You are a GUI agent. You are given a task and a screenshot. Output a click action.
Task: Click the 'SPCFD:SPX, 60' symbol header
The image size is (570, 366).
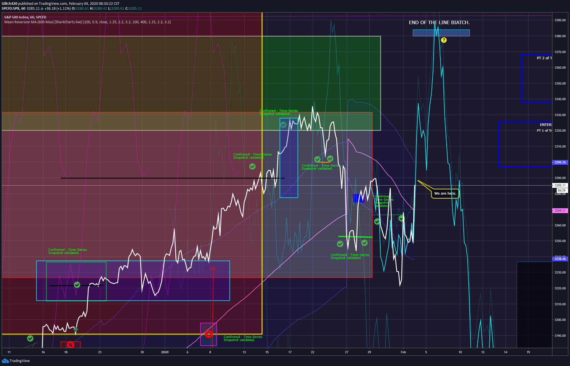[13, 9]
